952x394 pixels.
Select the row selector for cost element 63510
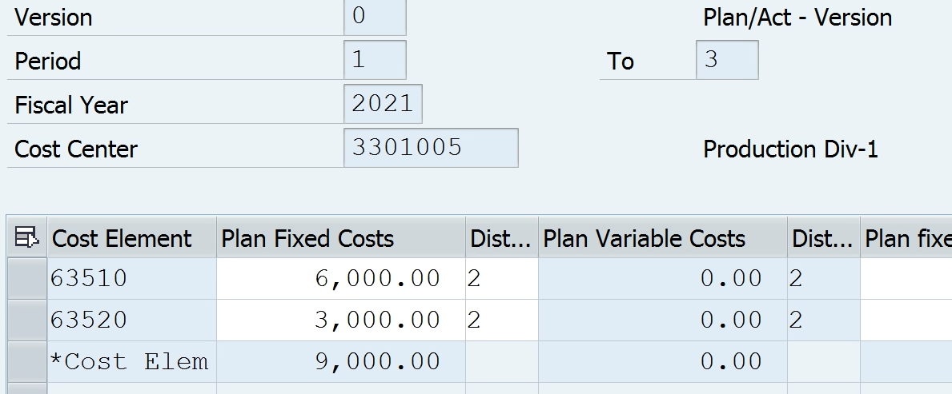[26, 278]
